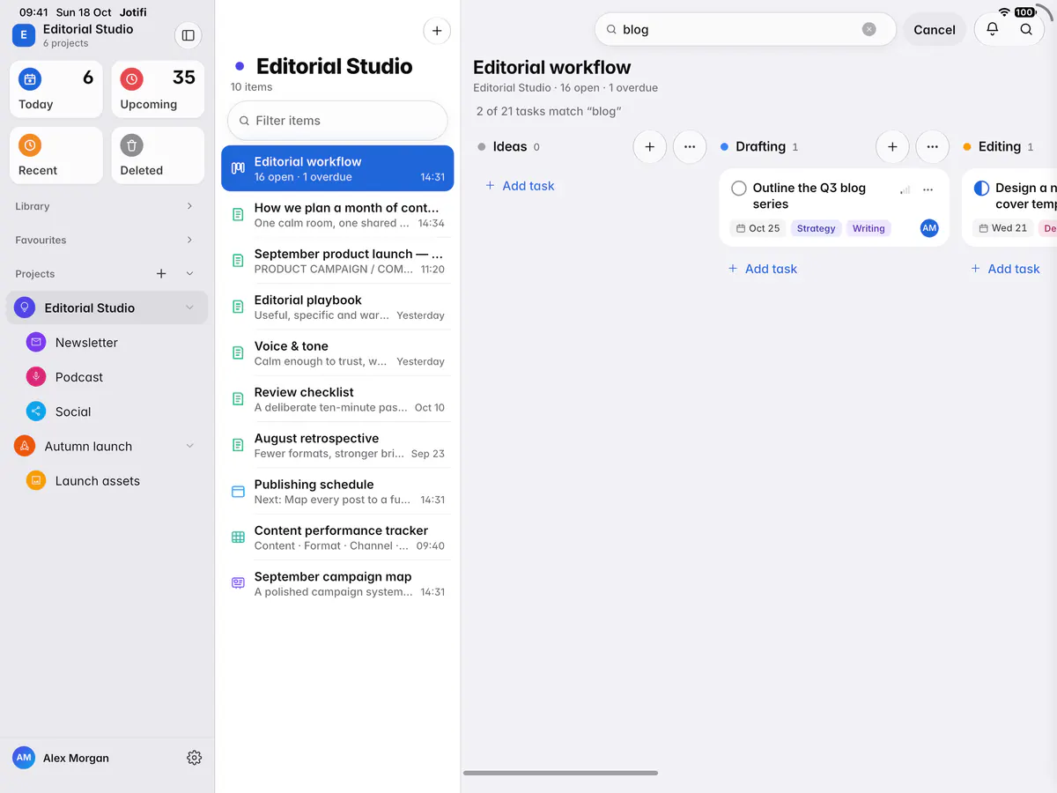Screen dimensions: 1057x793
Task: Collapse the Autumn launch project chevron
Action: click(189, 447)
